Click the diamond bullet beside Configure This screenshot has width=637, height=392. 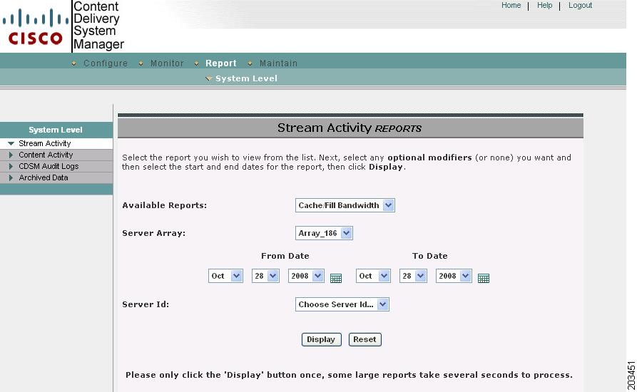[x=74, y=63]
